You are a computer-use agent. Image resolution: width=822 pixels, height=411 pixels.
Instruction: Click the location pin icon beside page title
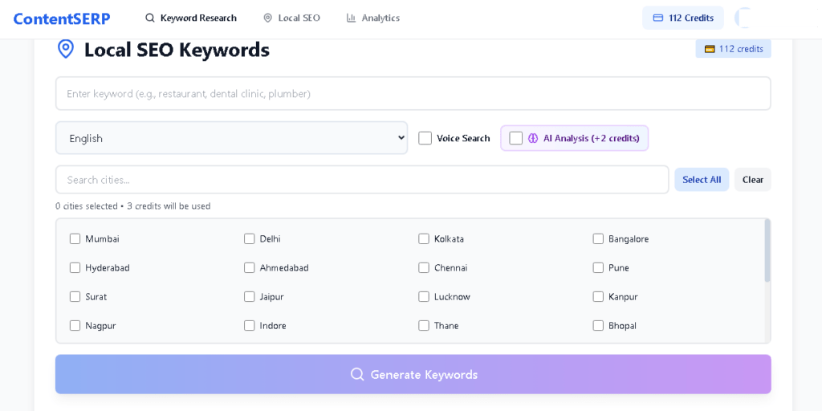pyautogui.click(x=66, y=49)
